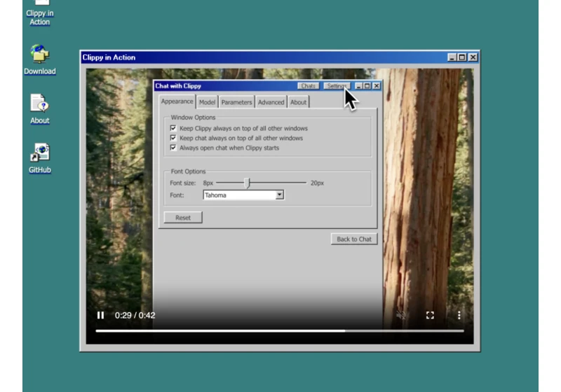Adjust the Font size slider handle
Image resolution: width=561 pixels, height=392 pixels.
point(248,183)
